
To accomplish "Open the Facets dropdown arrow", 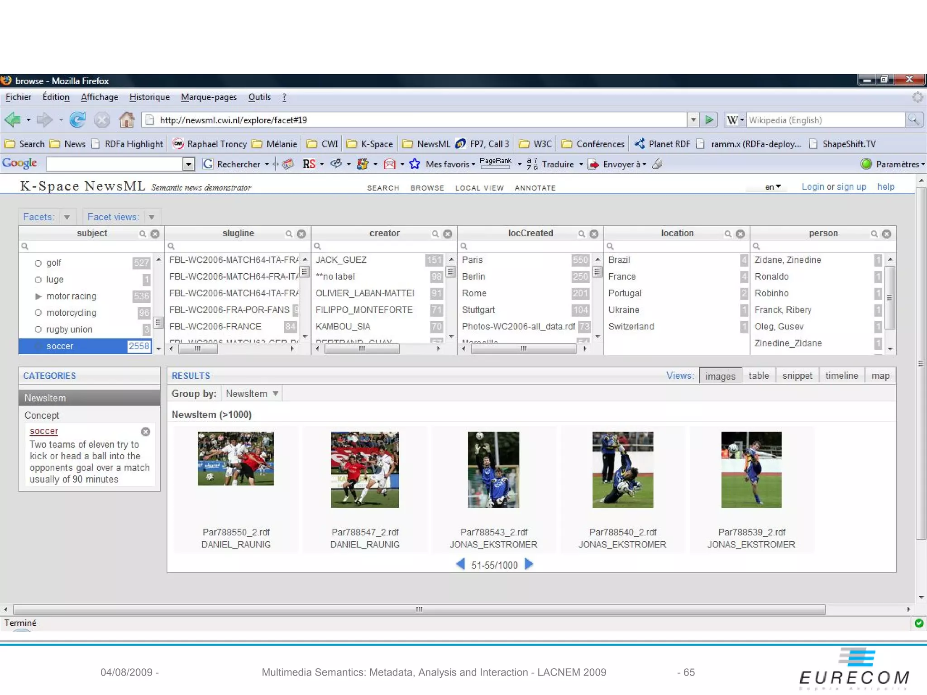I will click(67, 217).
